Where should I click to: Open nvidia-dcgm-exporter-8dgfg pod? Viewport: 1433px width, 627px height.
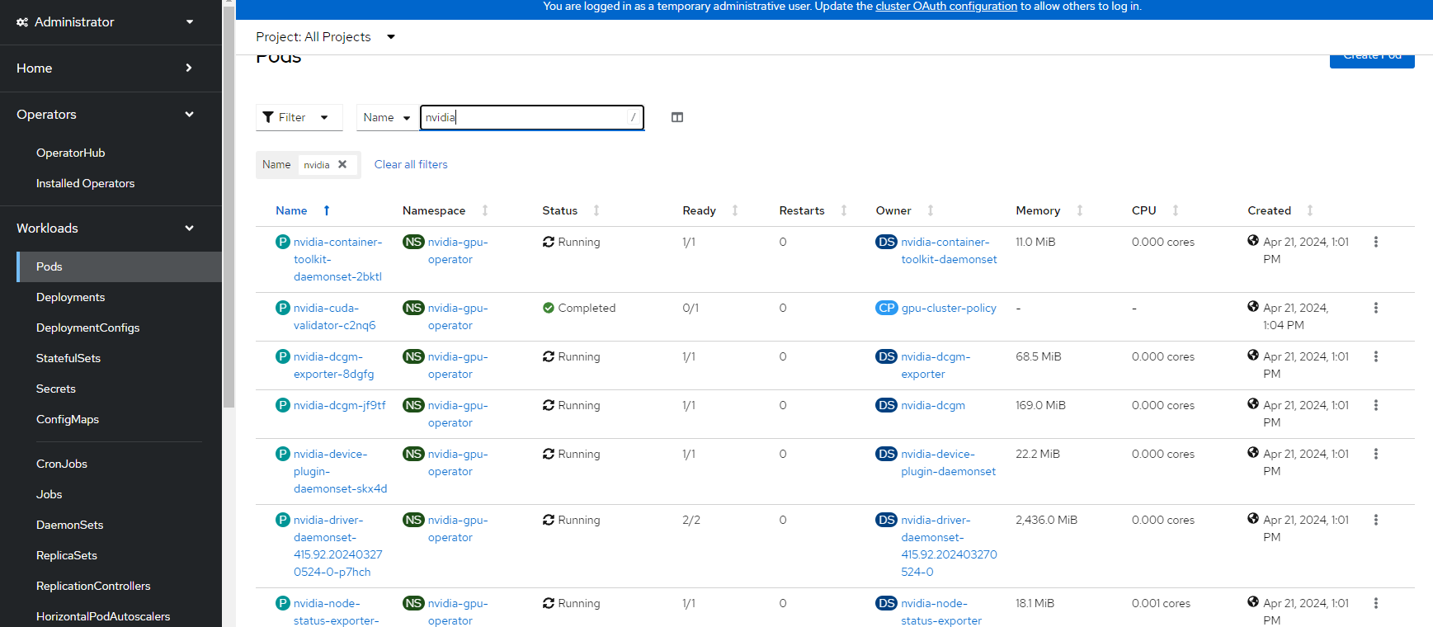[x=334, y=365]
